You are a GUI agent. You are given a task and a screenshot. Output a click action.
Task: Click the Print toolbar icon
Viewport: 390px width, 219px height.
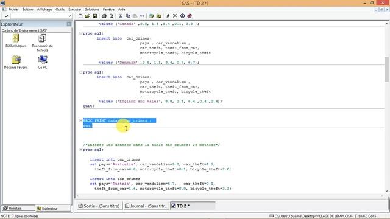[104, 16]
